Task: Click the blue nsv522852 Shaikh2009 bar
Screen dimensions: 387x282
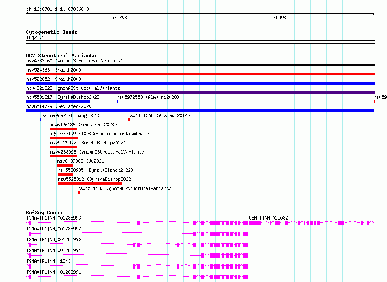Action: point(200,83)
